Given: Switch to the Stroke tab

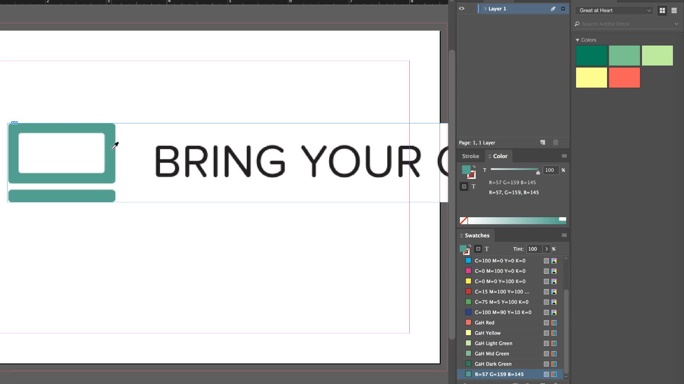Looking at the screenshot, I should click(470, 156).
